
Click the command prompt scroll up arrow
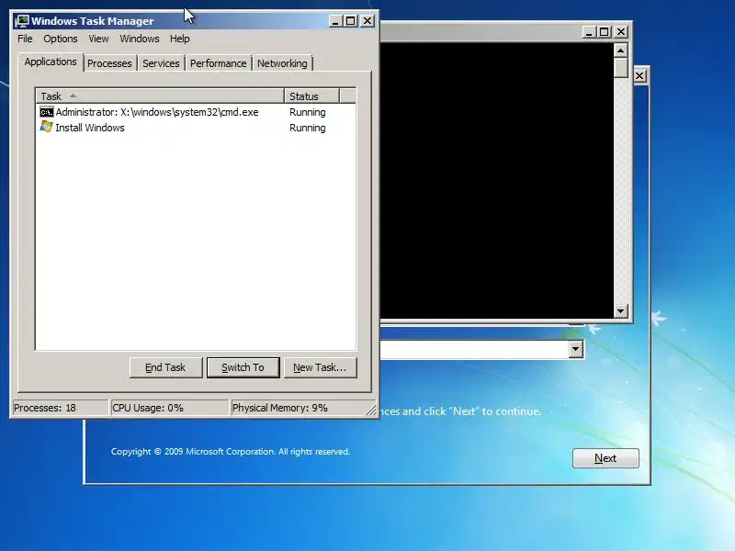coord(621,51)
